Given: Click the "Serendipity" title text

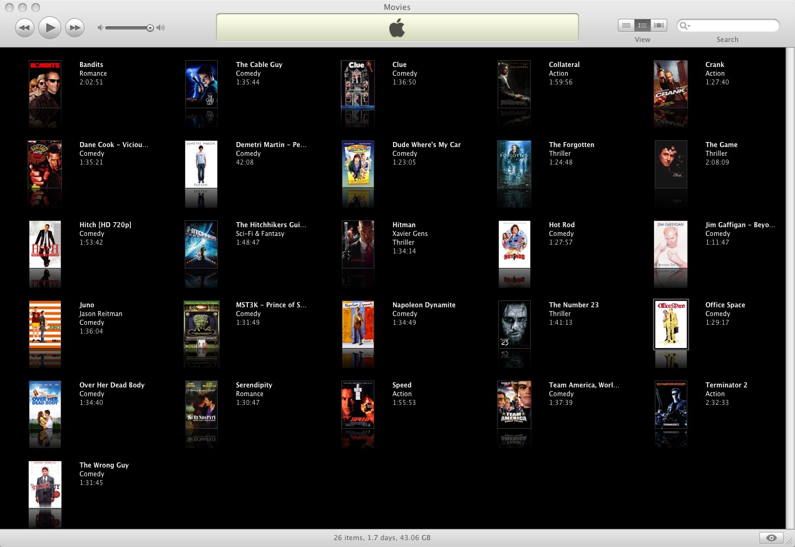Looking at the screenshot, I should [x=254, y=385].
